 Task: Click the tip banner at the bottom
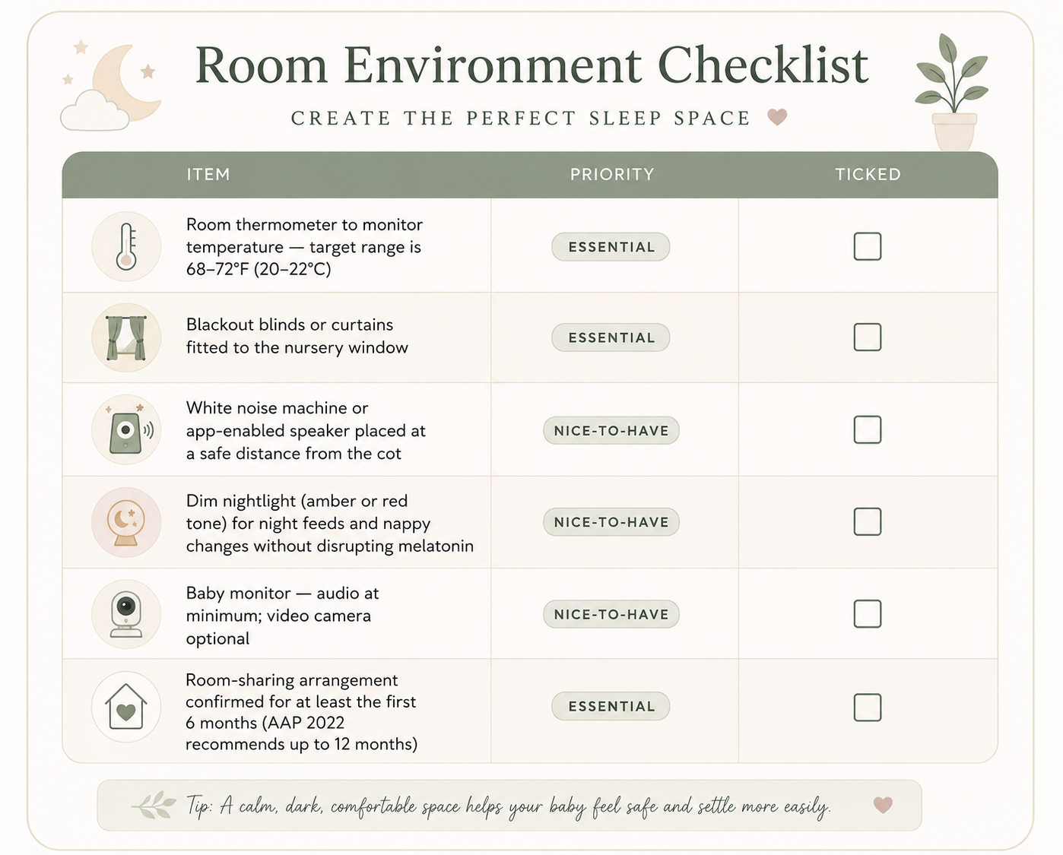[509, 806]
